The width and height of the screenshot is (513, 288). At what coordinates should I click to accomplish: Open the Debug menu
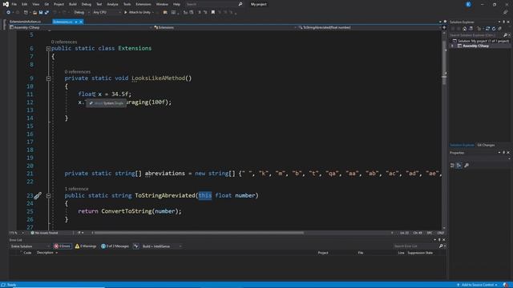[x=87, y=4]
